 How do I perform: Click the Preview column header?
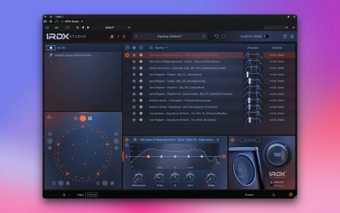tap(253, 48)
